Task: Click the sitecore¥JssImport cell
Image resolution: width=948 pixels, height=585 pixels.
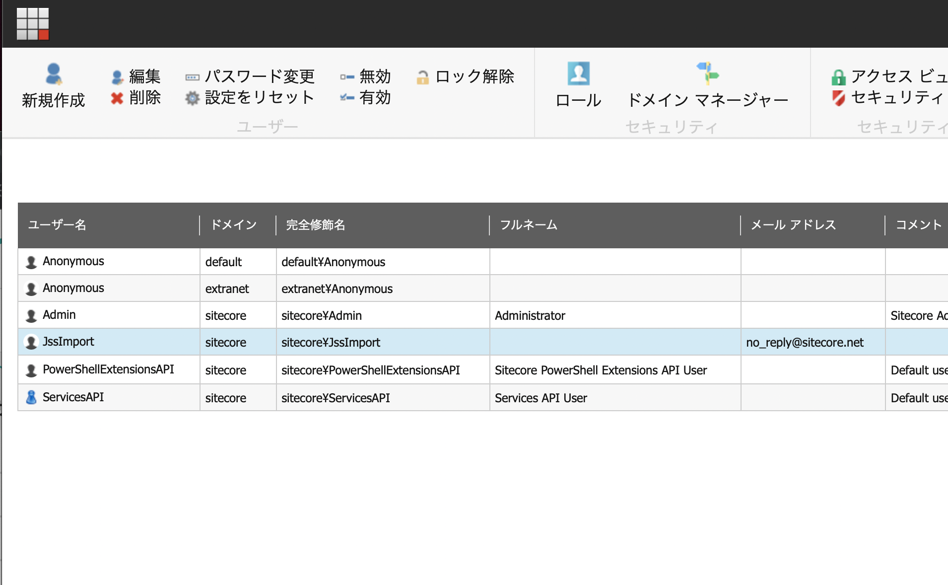Action: [x=383, y=342]
